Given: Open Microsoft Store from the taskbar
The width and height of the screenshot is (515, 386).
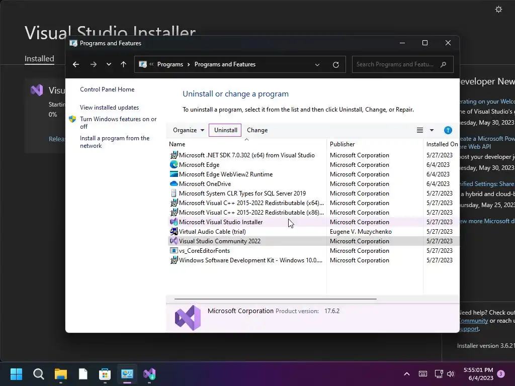Looking at the screenshot, I should click(x=105, y=374).
